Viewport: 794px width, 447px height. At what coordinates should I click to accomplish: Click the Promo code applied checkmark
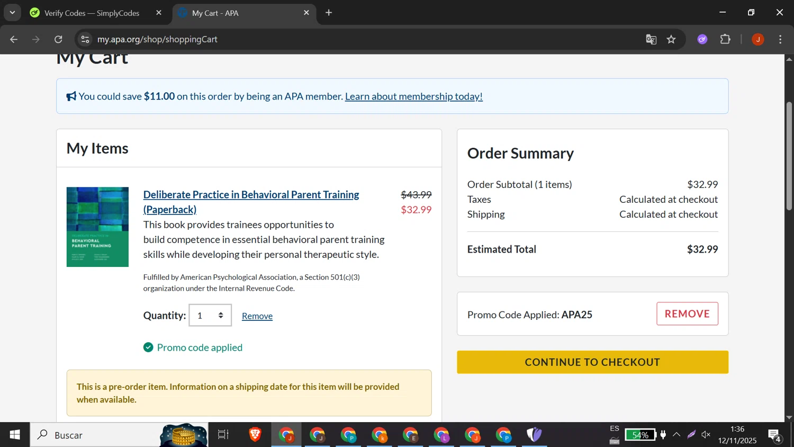tap(148, 347)
